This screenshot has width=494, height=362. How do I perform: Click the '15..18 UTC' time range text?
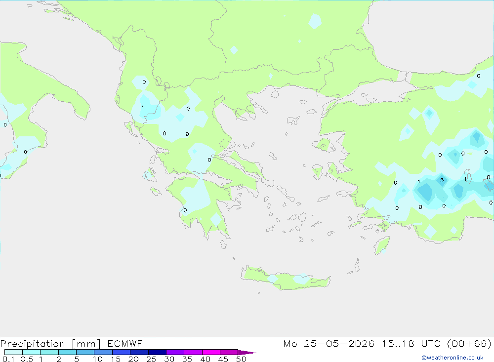[411, 343]
